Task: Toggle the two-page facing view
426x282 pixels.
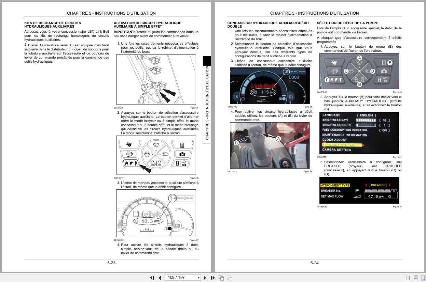Action: click(x=424, y=278)
